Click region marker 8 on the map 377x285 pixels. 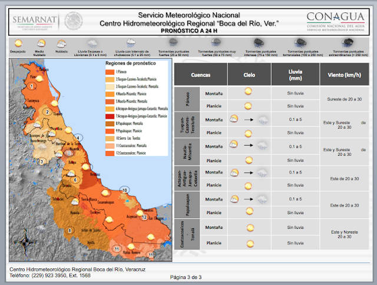[70, 231]
